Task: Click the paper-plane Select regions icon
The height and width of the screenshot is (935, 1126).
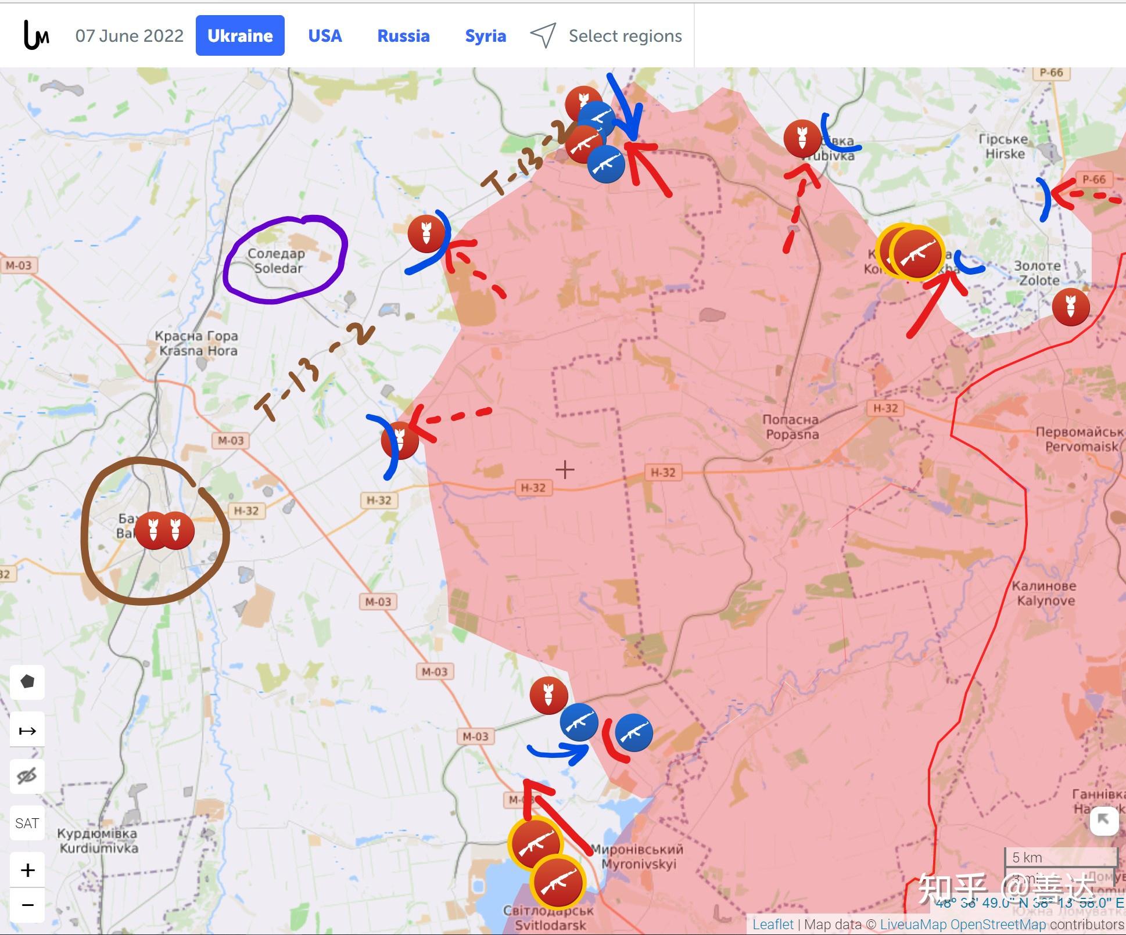Action: [543, 36]
